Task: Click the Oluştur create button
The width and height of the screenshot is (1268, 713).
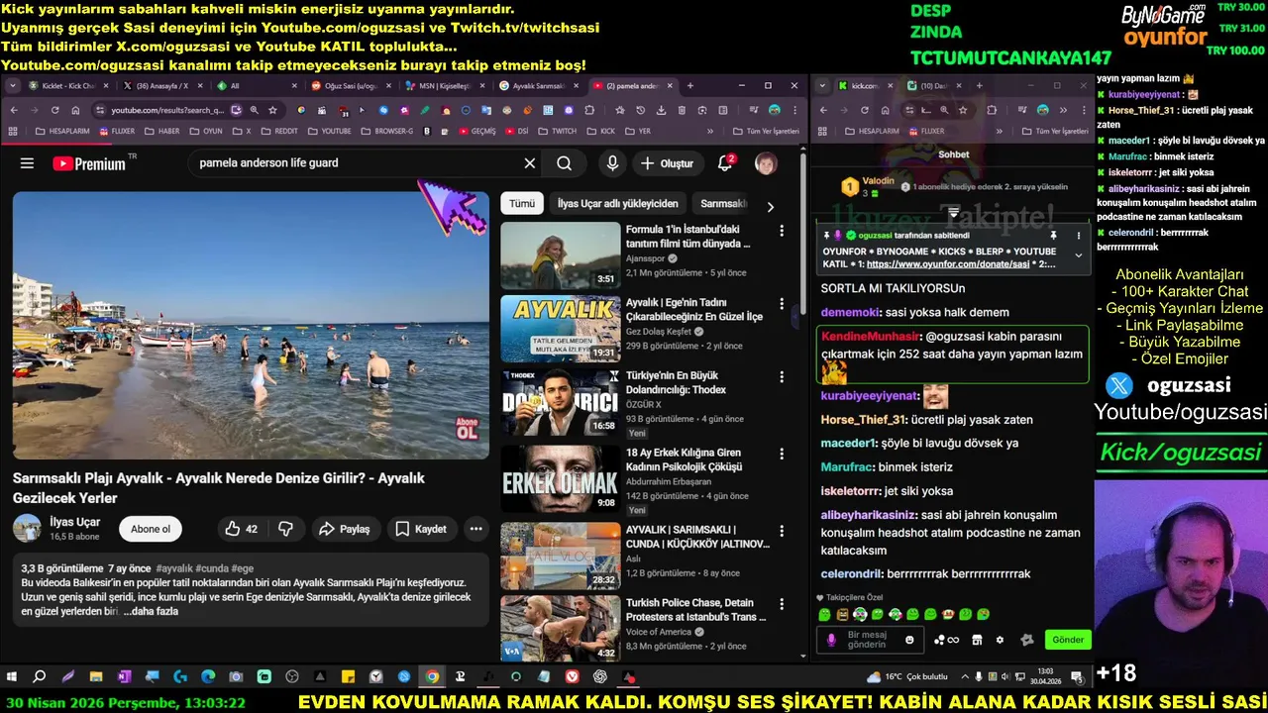Action: click(x=667, y=163)
